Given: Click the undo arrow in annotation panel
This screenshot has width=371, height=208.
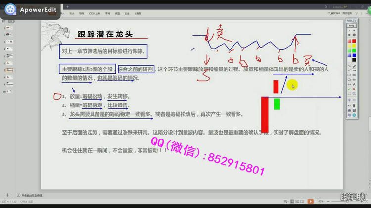Looking at the screenshot, I should (x=349, y=105).
